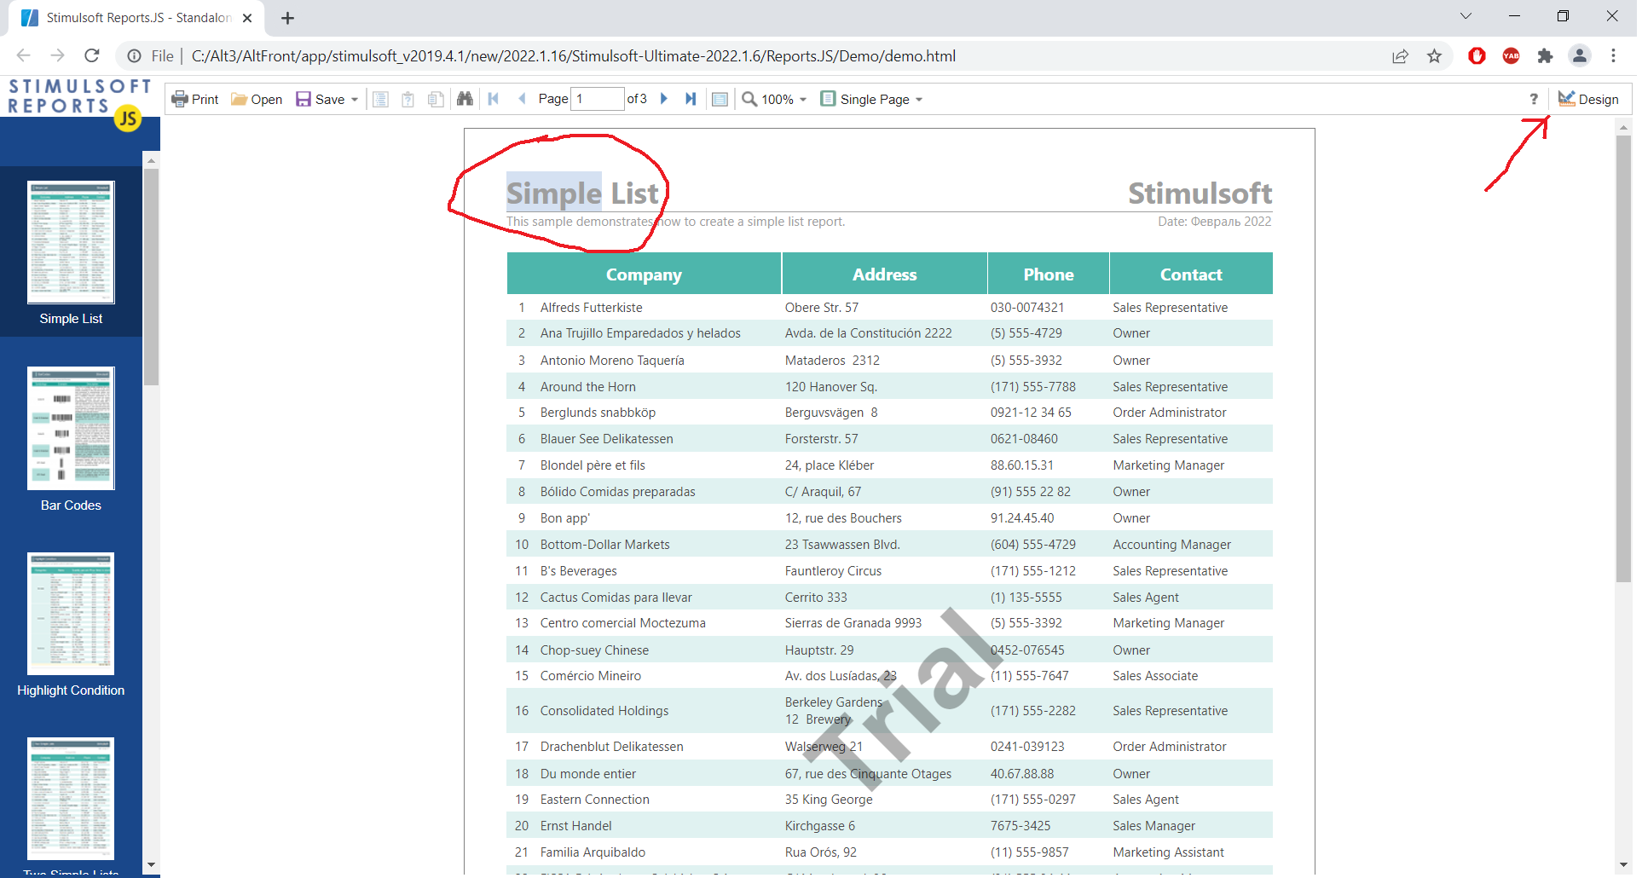Click the Share page icon
Screen dimensions: 1642x878
coord(1400,56)
